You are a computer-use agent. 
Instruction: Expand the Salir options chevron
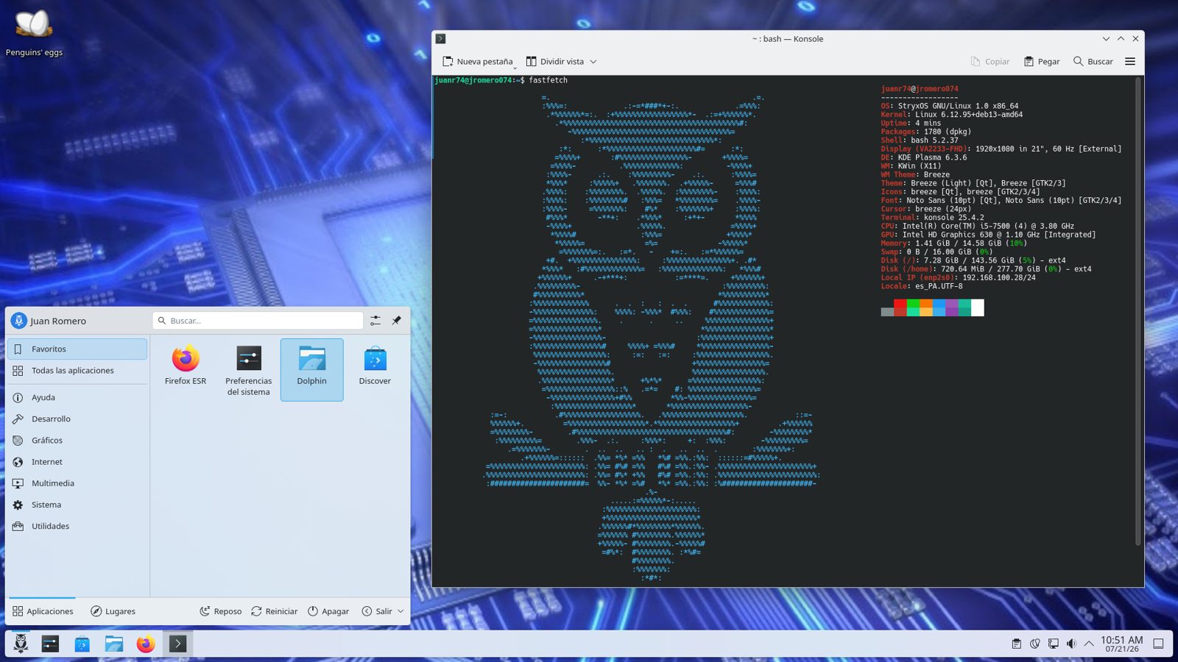pyautogui.click(x=401, y=611)
